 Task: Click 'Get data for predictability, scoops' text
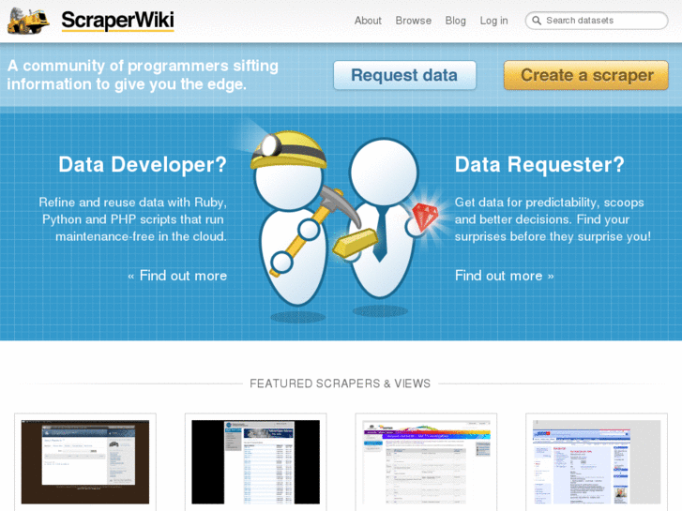(550, 203)
